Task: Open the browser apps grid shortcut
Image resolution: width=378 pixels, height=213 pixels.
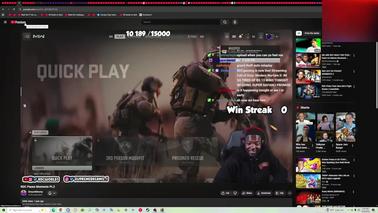Action: pos(3,15)
